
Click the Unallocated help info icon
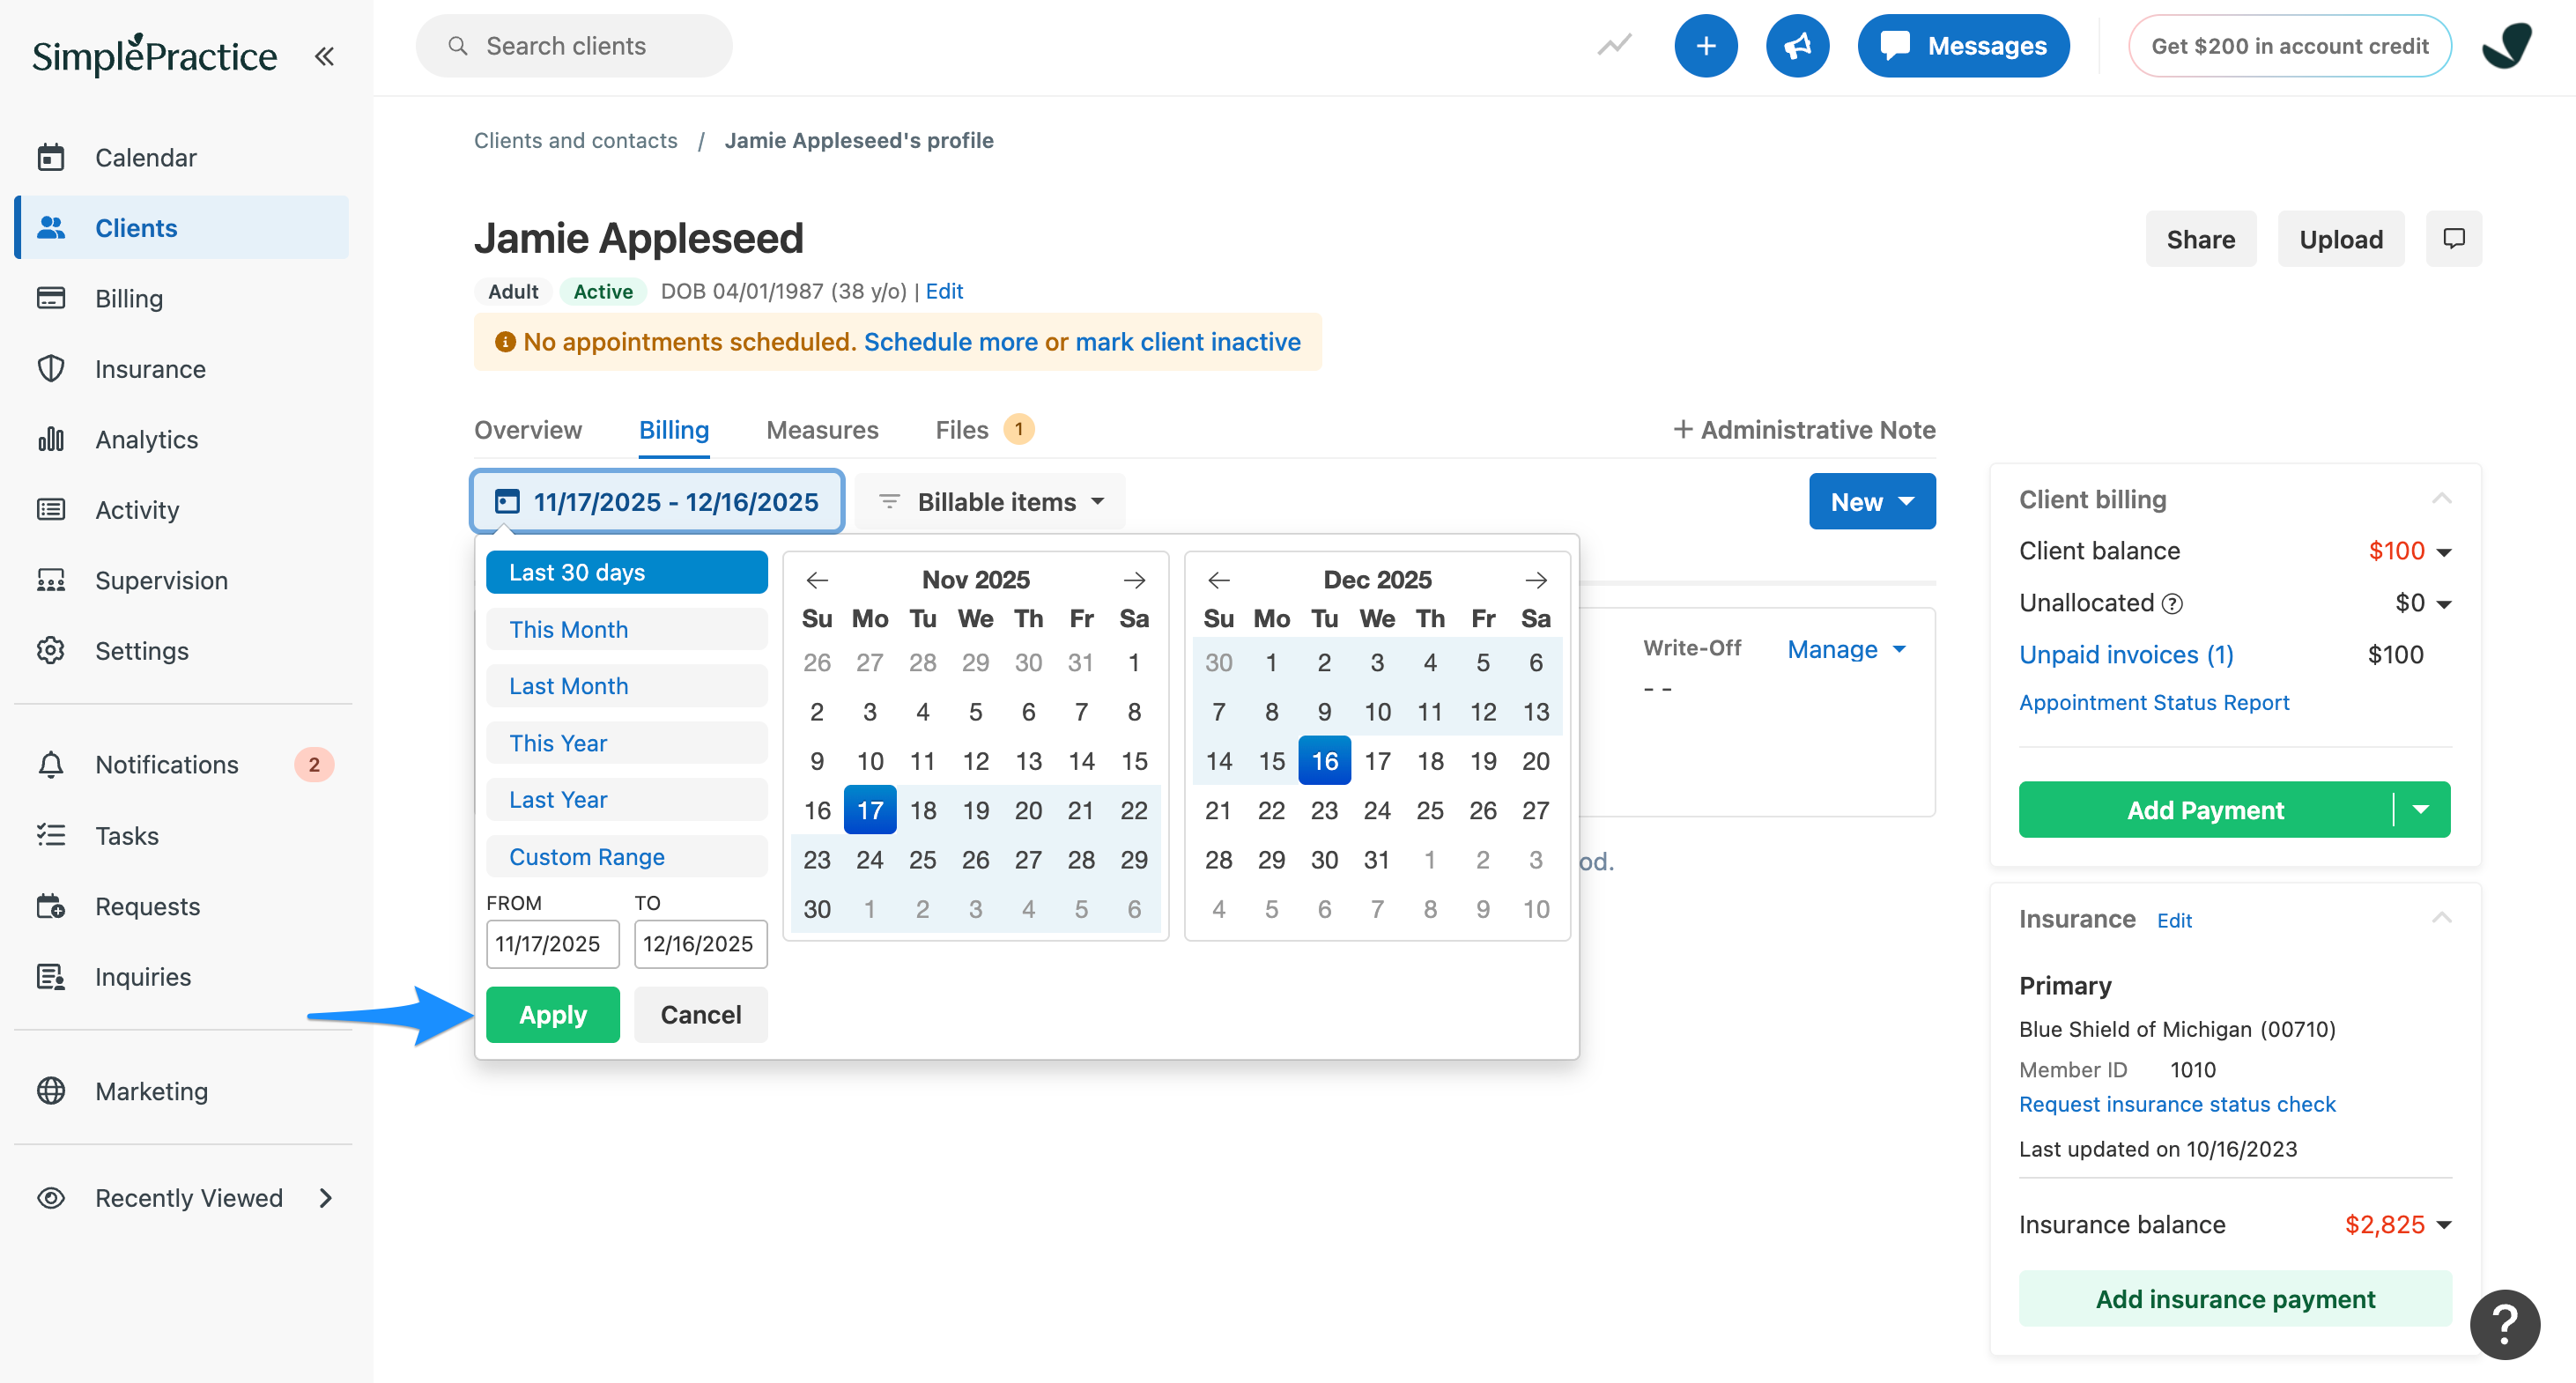pyautogui.click(x=2172, y=604)
